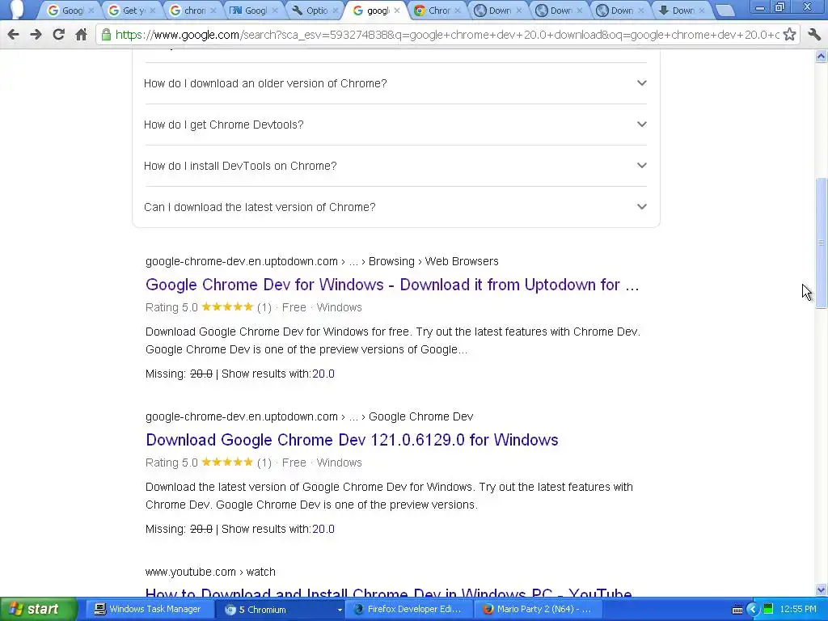Reload the page with the refresh icon
Viewport: 828px width, 621px height.
pyautogui.click(x=58, y=35)
